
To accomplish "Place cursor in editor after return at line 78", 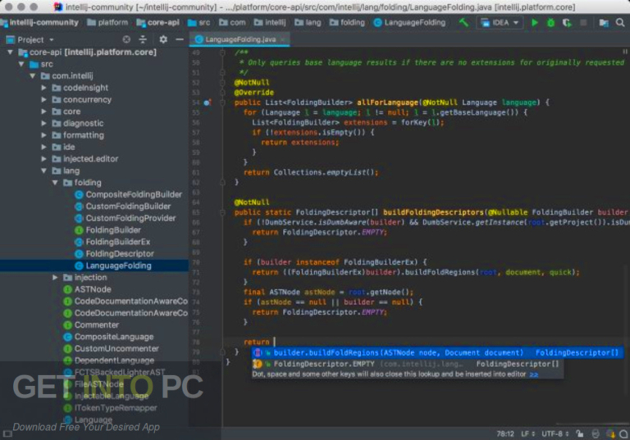I will point(275,342).
